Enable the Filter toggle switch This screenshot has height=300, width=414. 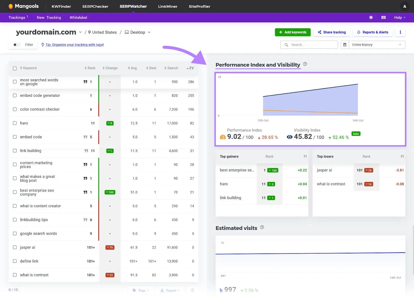click(x=16, y=45)
